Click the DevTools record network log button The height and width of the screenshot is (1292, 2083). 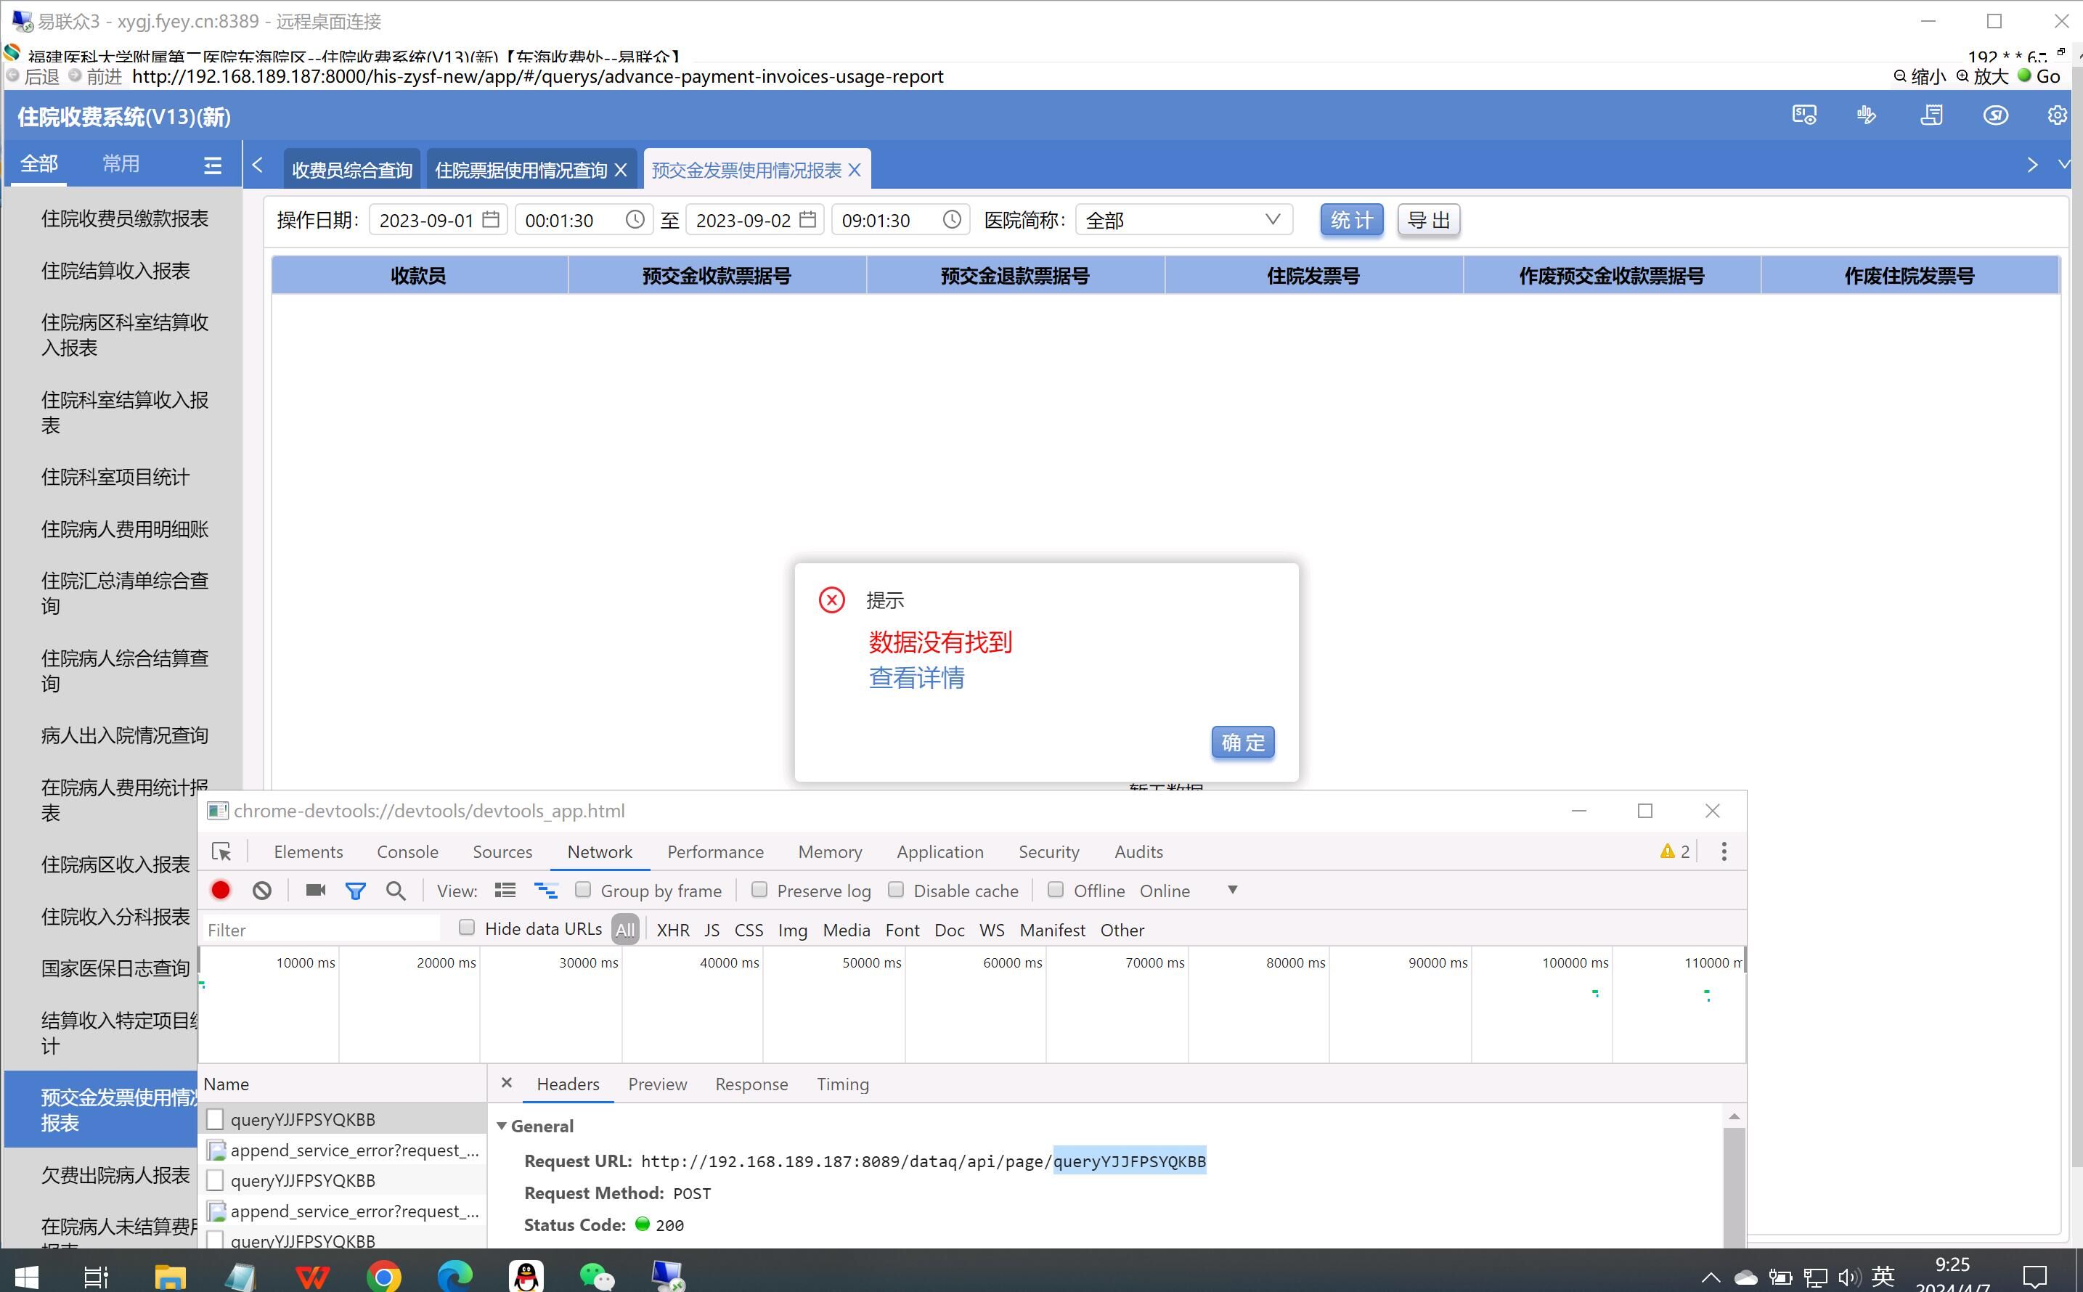tap(221, 891)
